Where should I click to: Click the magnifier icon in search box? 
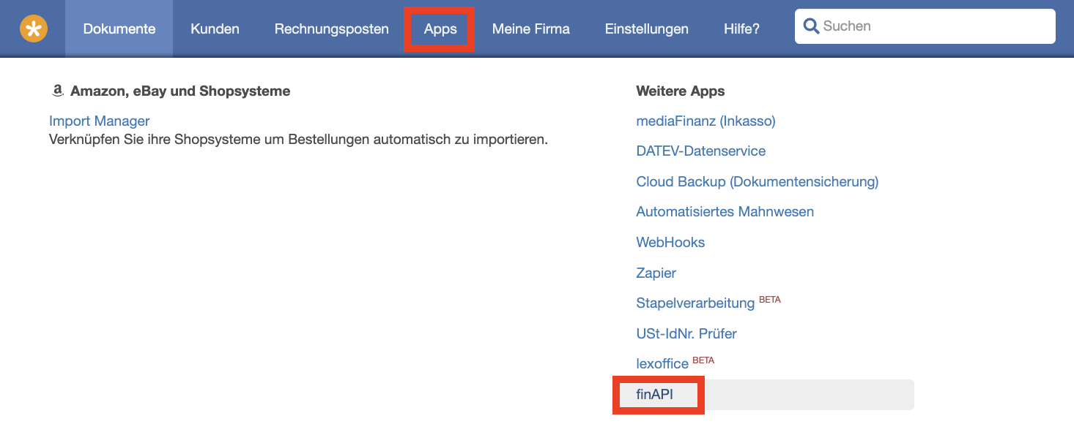(x=811, y=26)
